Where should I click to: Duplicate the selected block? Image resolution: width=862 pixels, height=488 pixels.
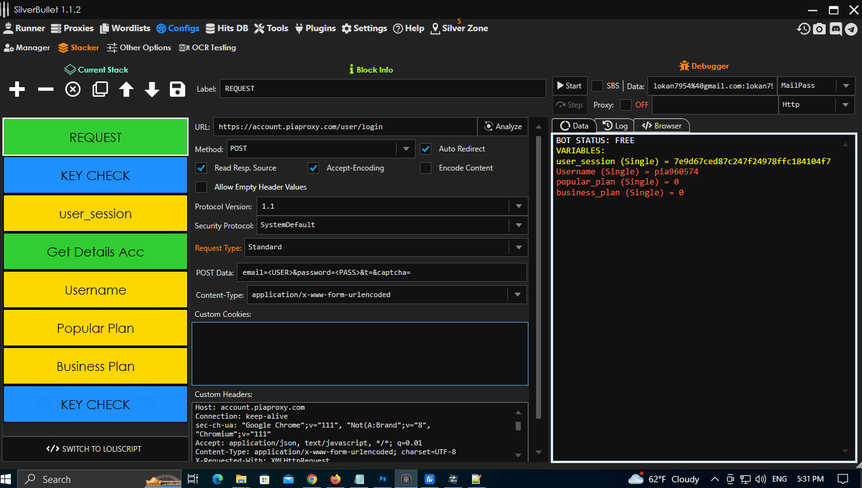click(99, 89)
